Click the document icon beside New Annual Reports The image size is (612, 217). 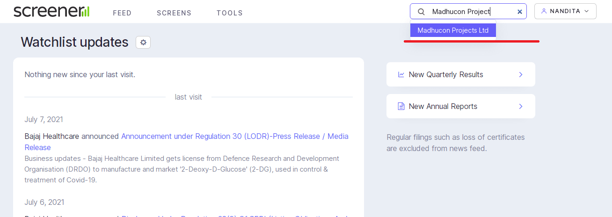point(401,106)
